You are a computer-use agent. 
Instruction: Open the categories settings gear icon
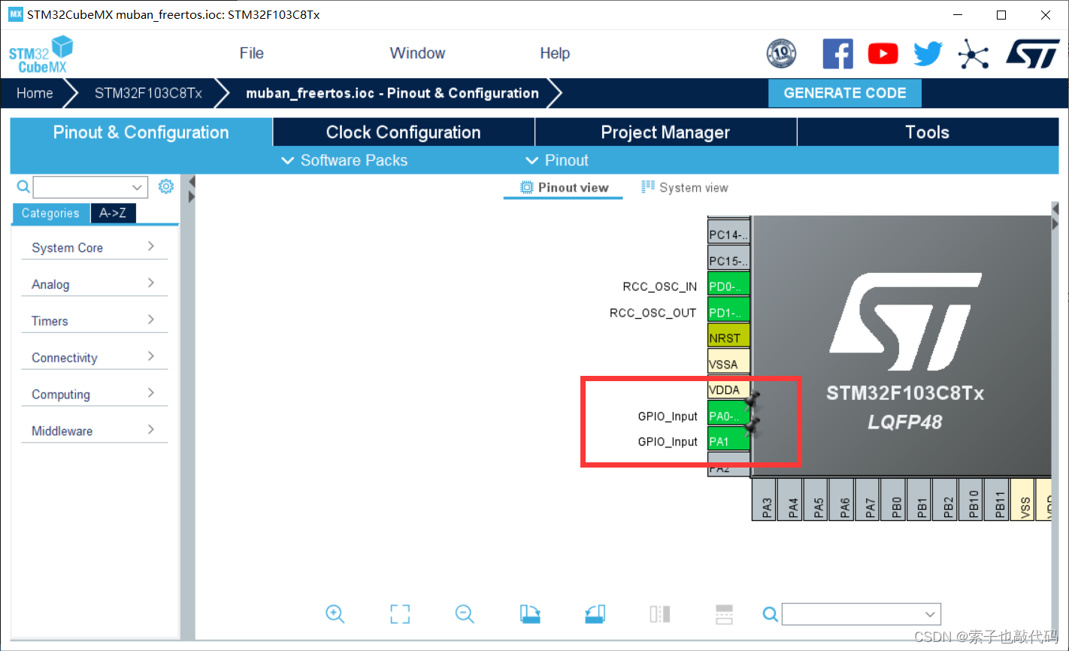point(166,186)
